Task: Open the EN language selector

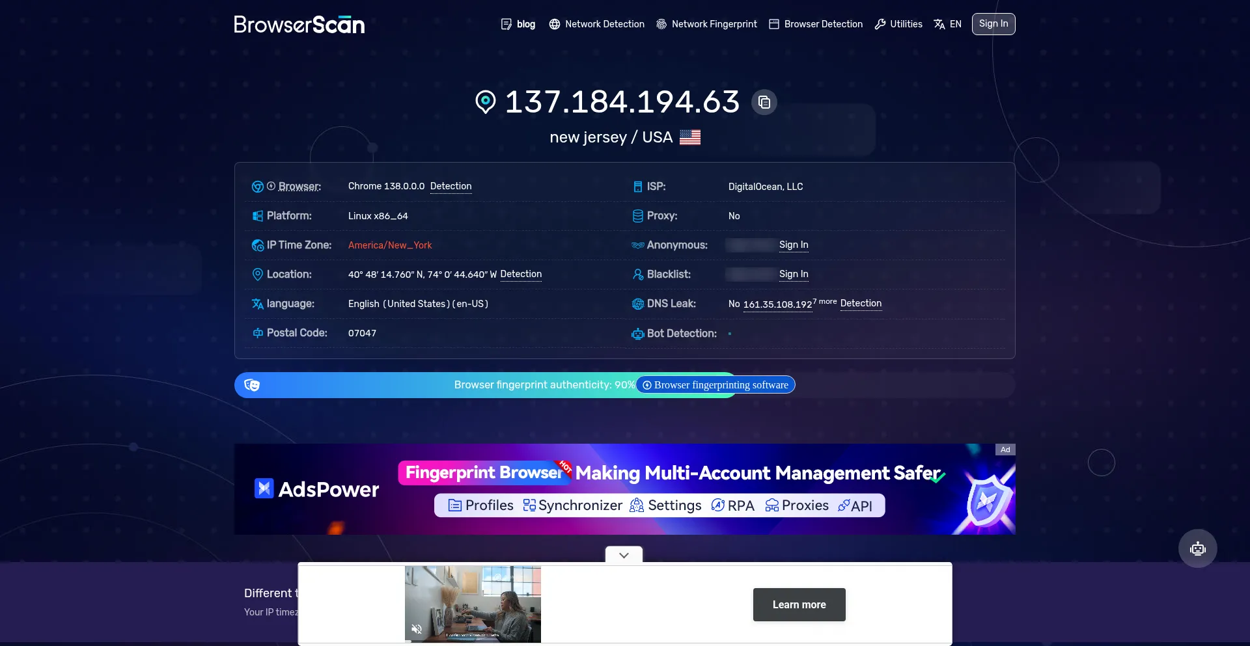Action: [x=947, y=24]
